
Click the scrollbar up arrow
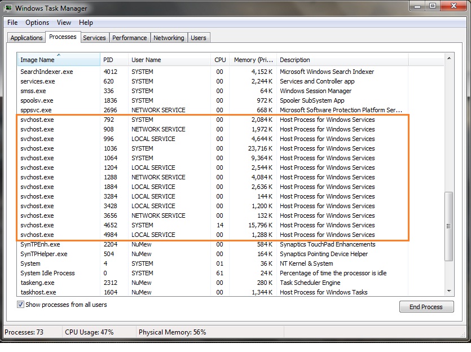coord(449,58)
